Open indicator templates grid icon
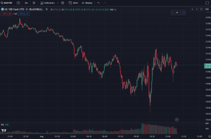The height and width of the screenshot is (139, 211). click(62, 3)
